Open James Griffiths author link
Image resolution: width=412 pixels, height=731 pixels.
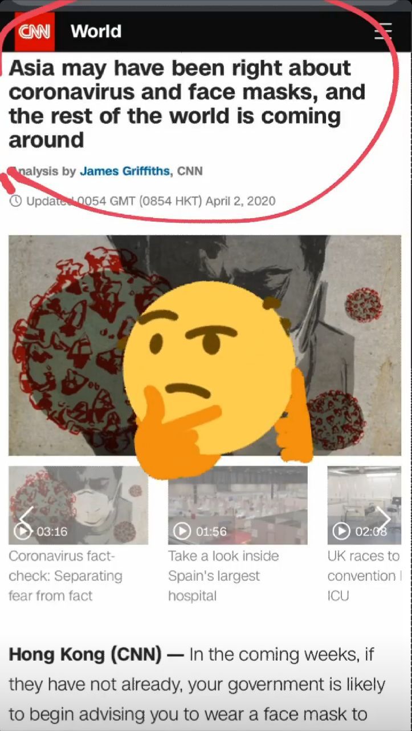(x=124, y=171)
